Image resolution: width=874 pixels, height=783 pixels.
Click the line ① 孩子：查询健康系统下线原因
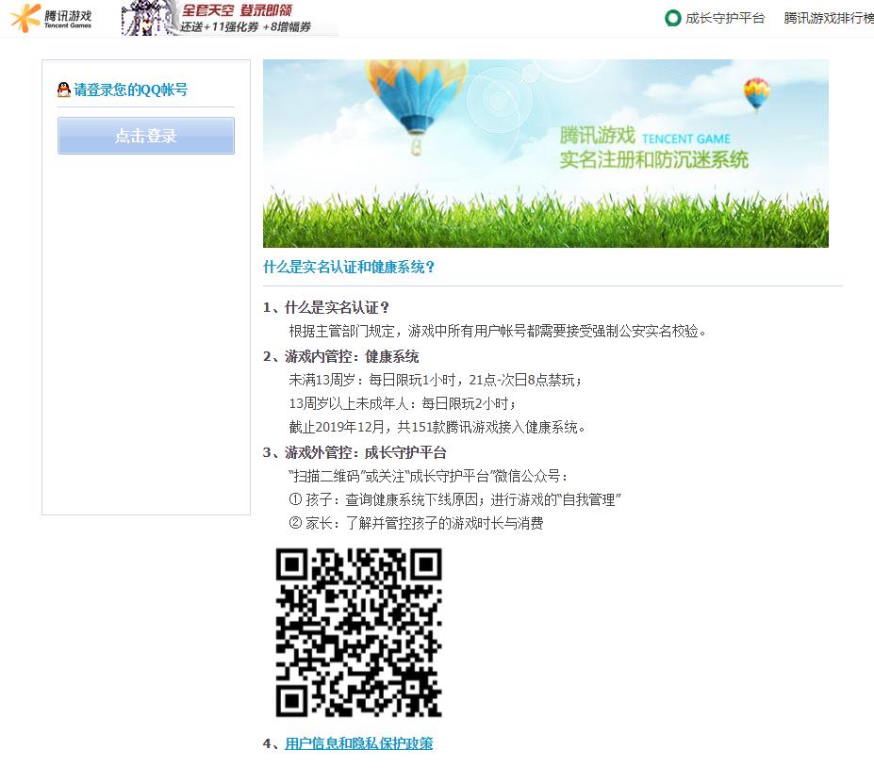point(454,499)
